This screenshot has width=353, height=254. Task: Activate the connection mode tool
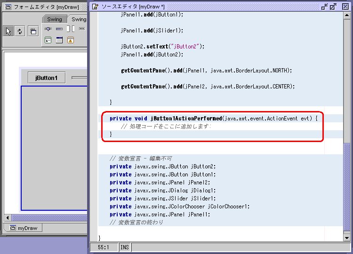pyautogui.click(x=20, y=31)
